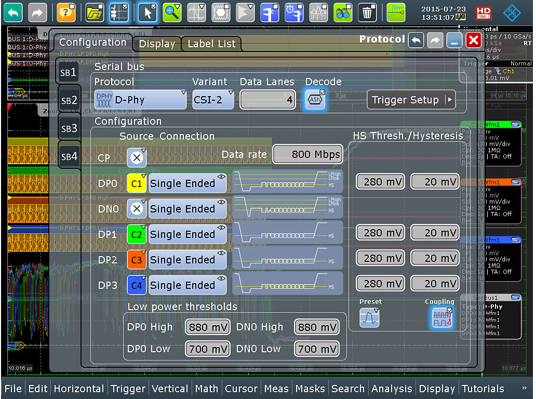536x399 pixels.
Task: Select DP0 source channel C1 yellow swatch
Action: (x=137, y=183)
